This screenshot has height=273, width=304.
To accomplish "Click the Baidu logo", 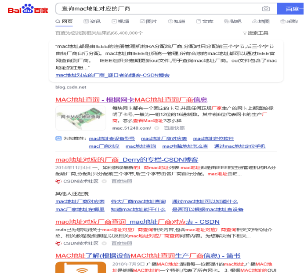I will (28, 9).
